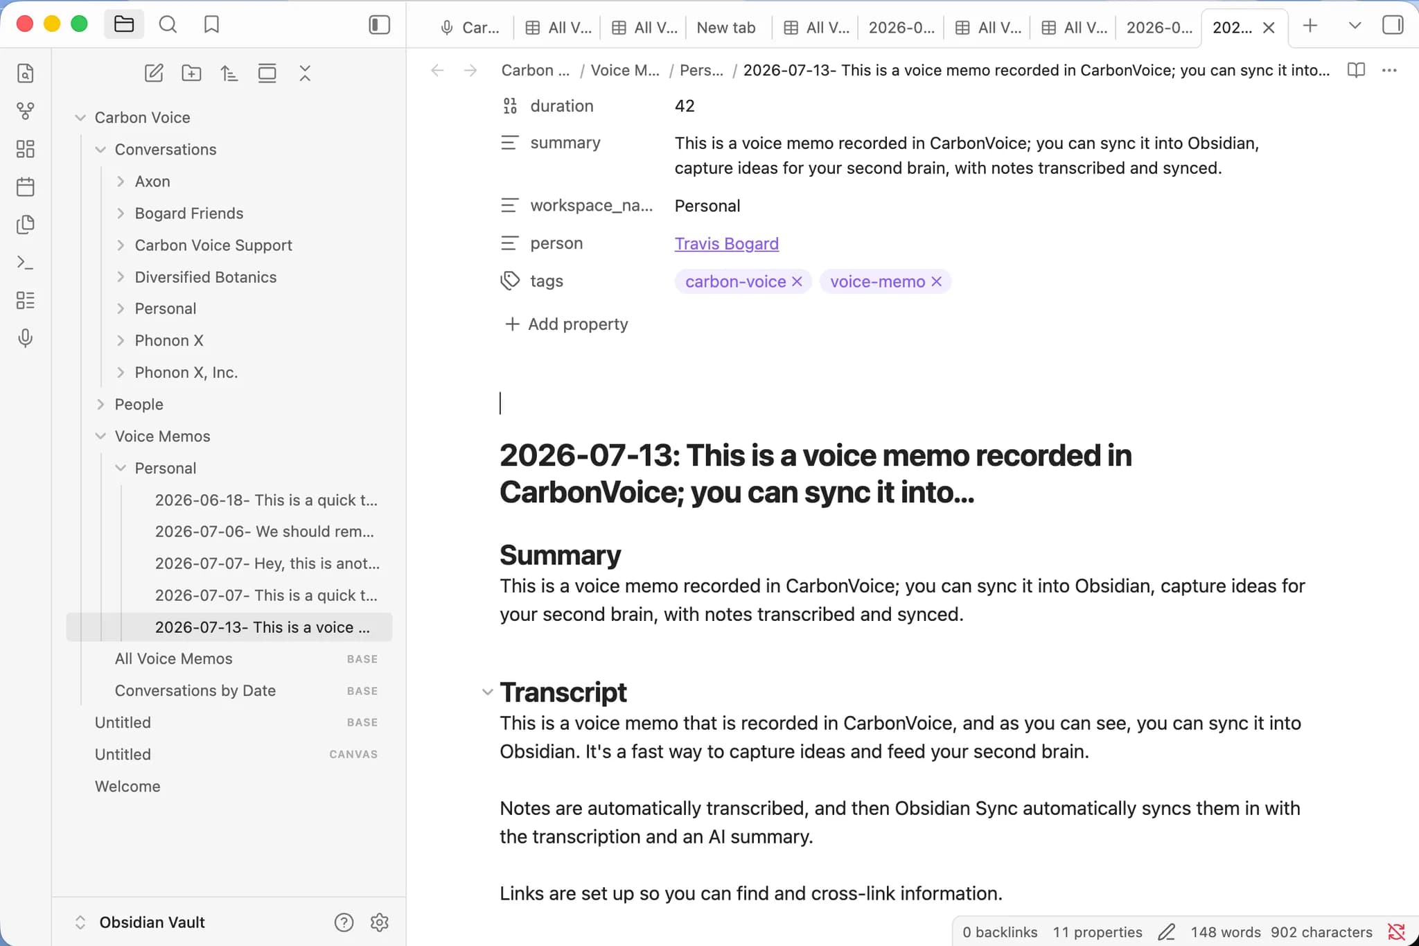
Task: Change file sort order icon
Action: [x=229, y=73]
